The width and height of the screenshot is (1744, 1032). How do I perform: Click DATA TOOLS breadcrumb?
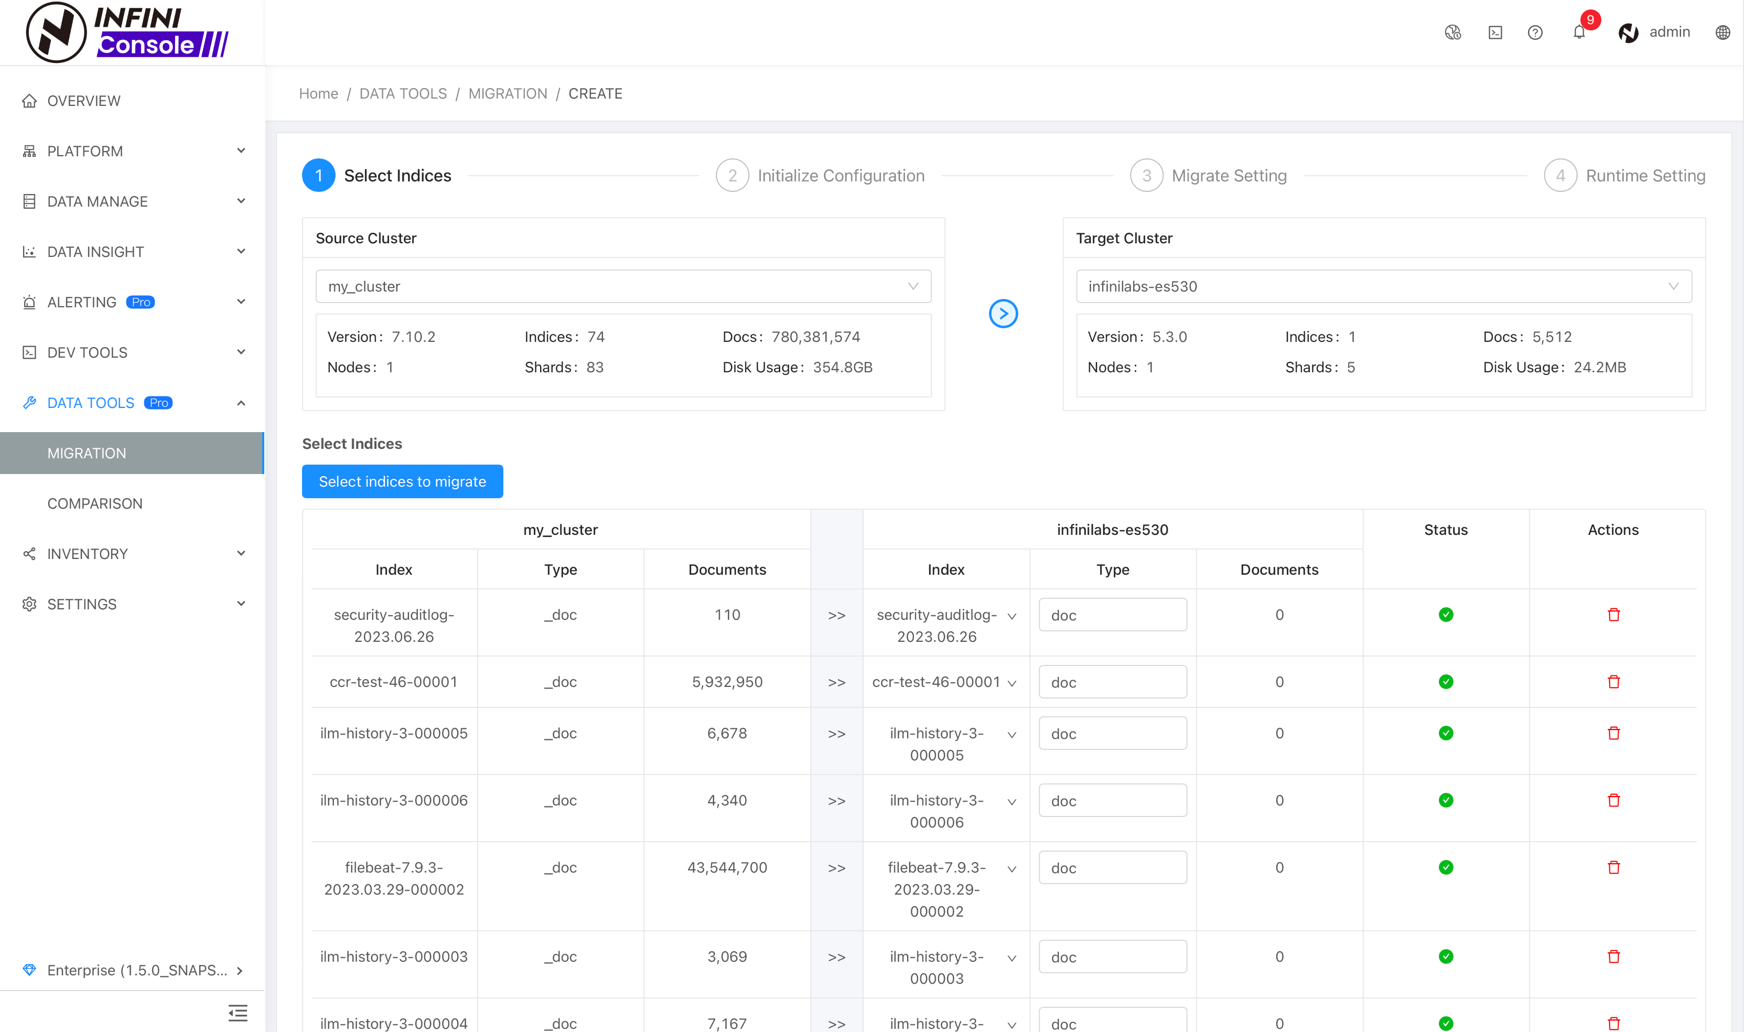403,93
